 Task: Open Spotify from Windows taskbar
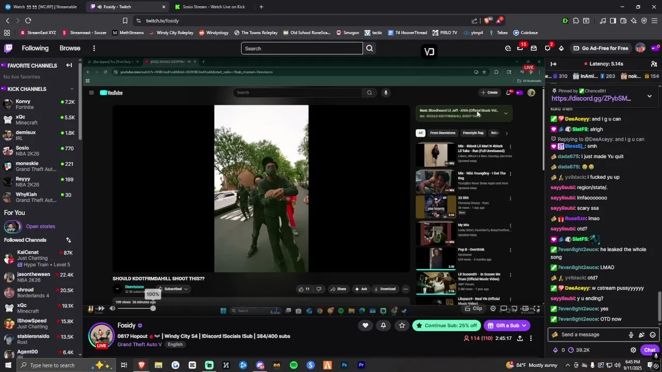[294, 365]
